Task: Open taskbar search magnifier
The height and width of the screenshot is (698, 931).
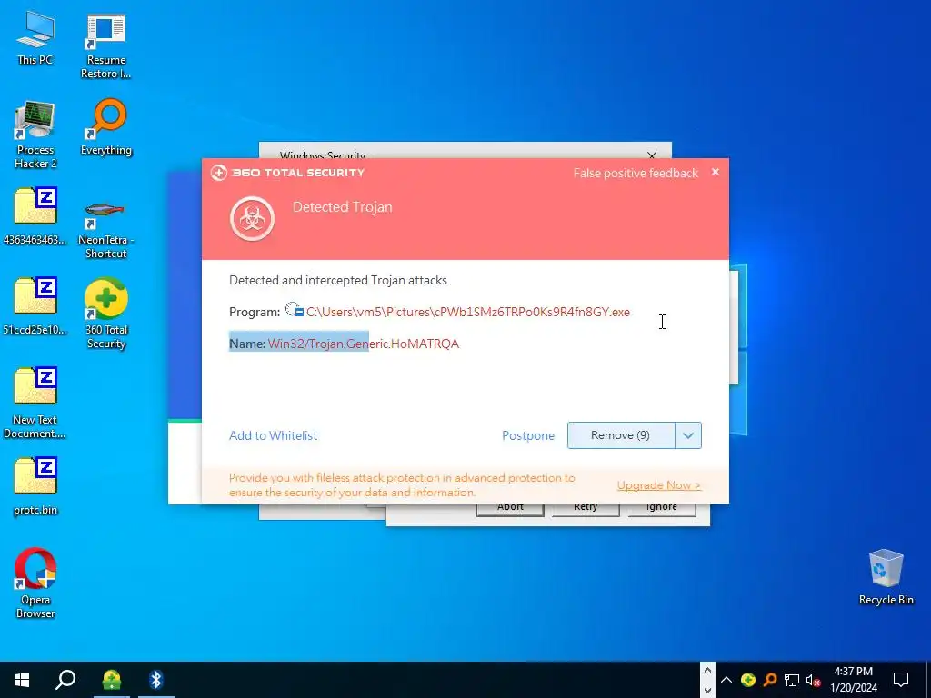Action: [65, 680]
